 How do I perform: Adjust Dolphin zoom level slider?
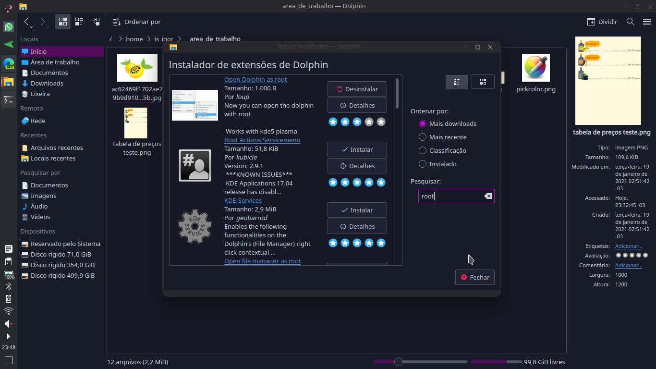[x=398, y=362]
